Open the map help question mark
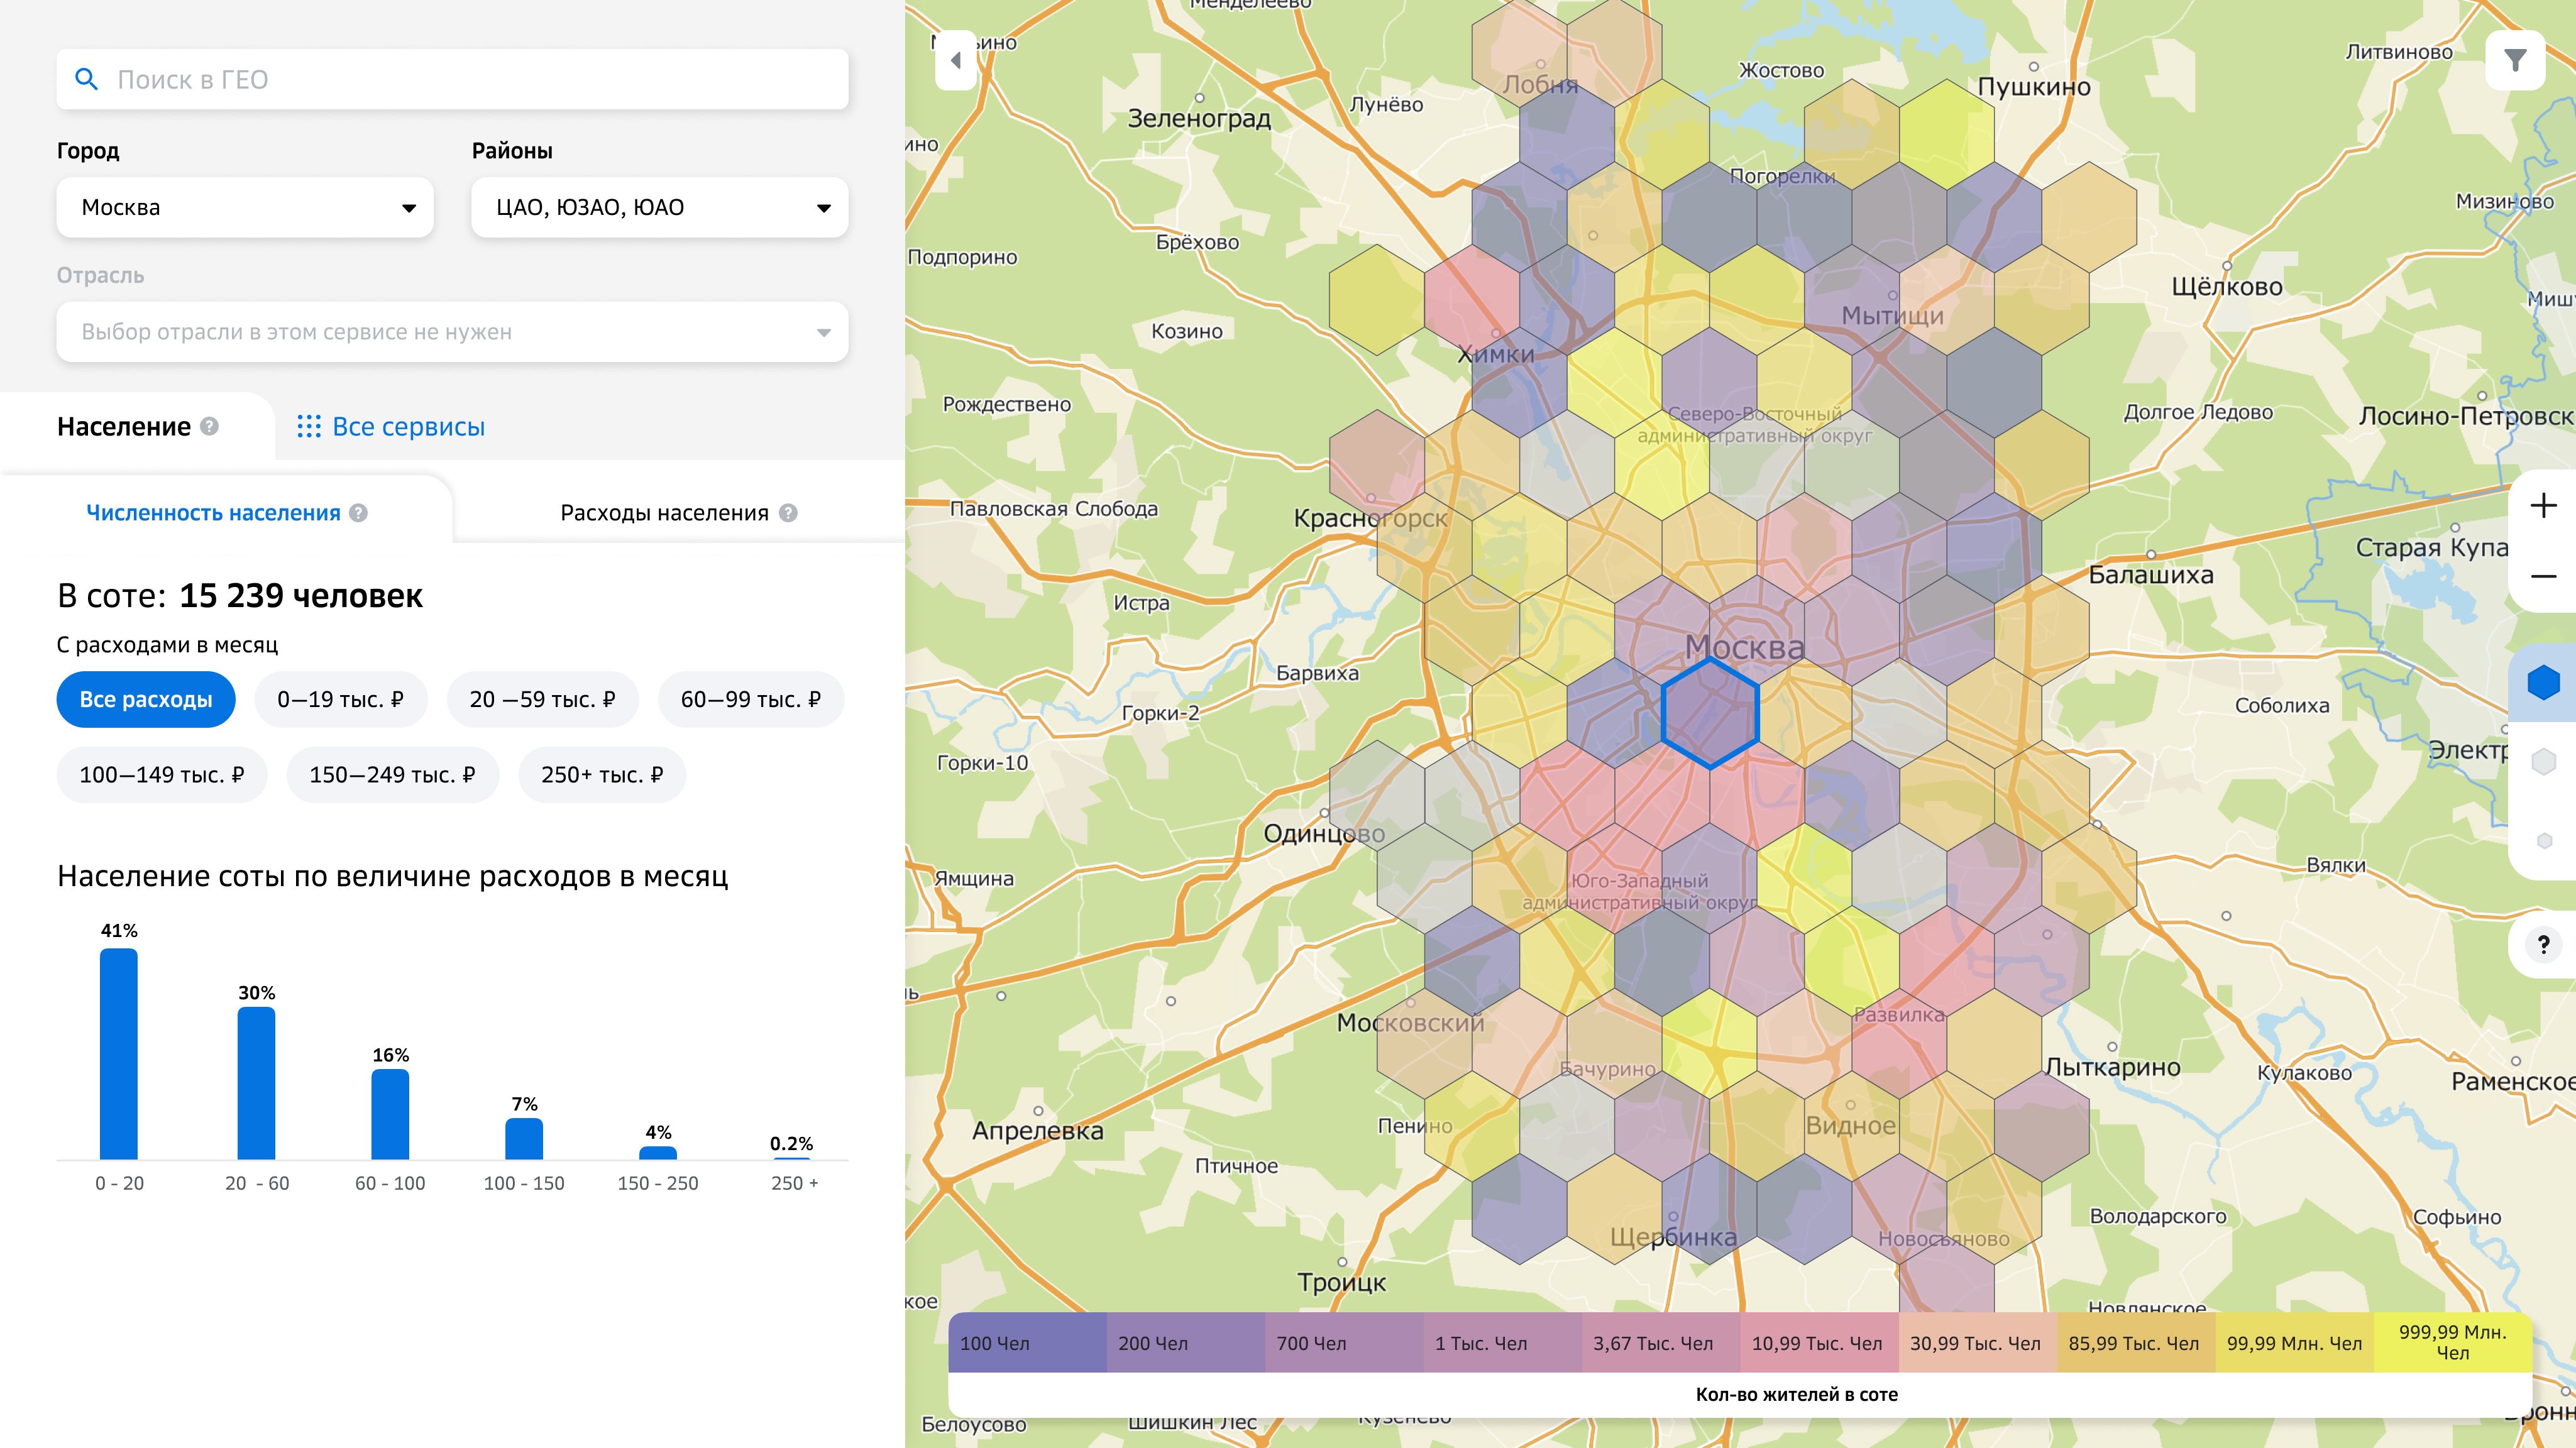The image size is (2576, 1448). [x=2543, y=944]
